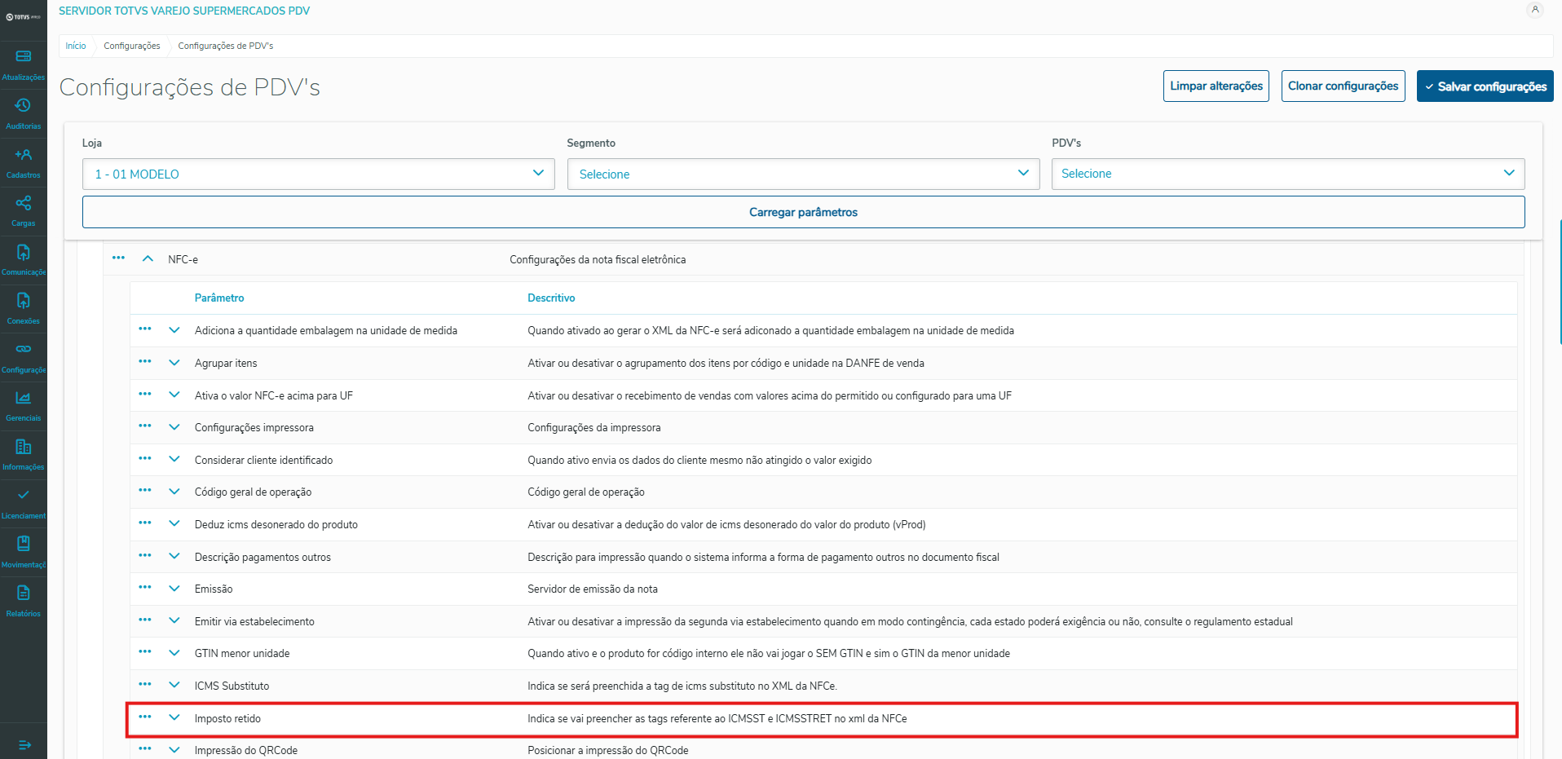Click the Emissão parameter name
This screenshot has width=1562, height=759.
click(x=214, y=589)
